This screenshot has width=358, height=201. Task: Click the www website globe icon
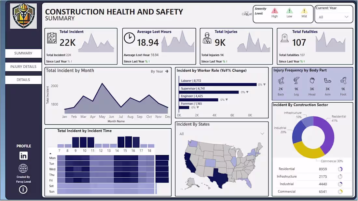coord(23,168)
